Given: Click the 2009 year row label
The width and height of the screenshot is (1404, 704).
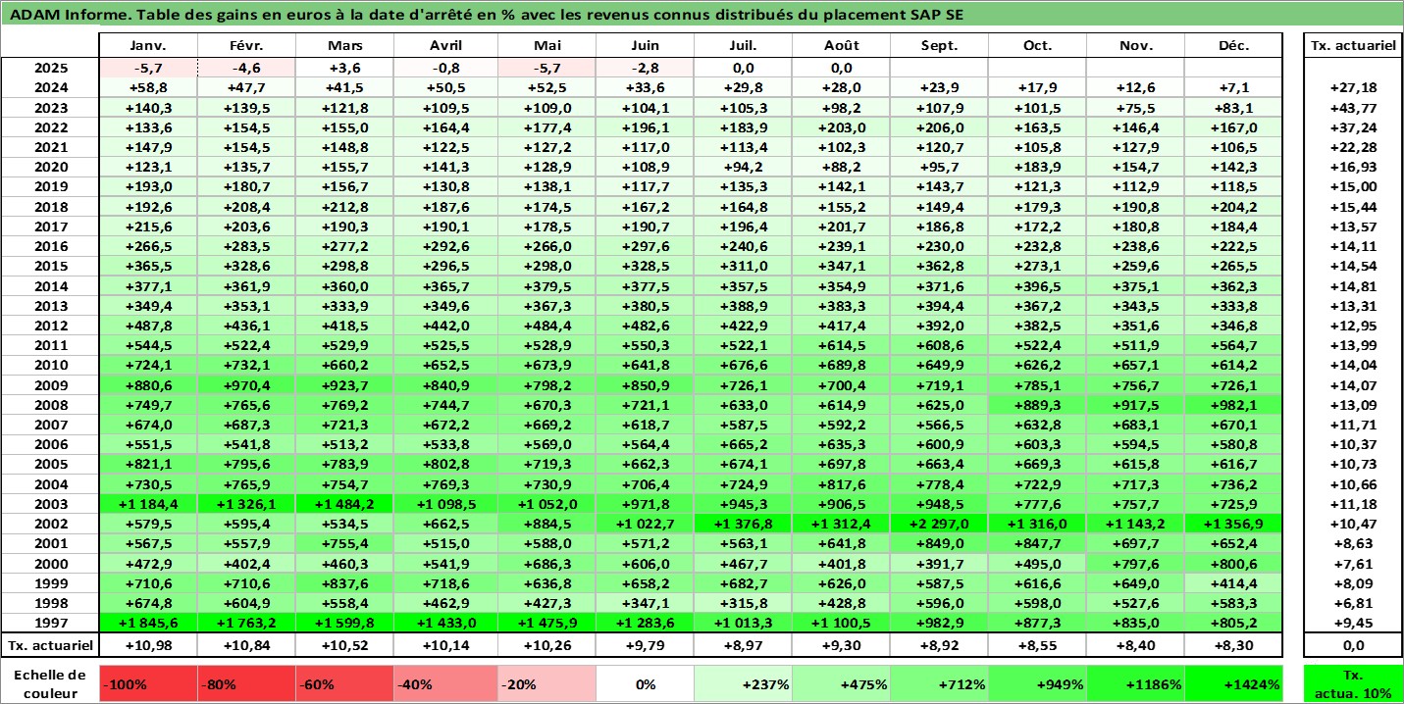Looking at the screenshot, I should [50, 385].
